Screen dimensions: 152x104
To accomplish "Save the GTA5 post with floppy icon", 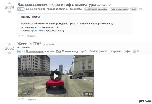I will [x=134, y=51].
